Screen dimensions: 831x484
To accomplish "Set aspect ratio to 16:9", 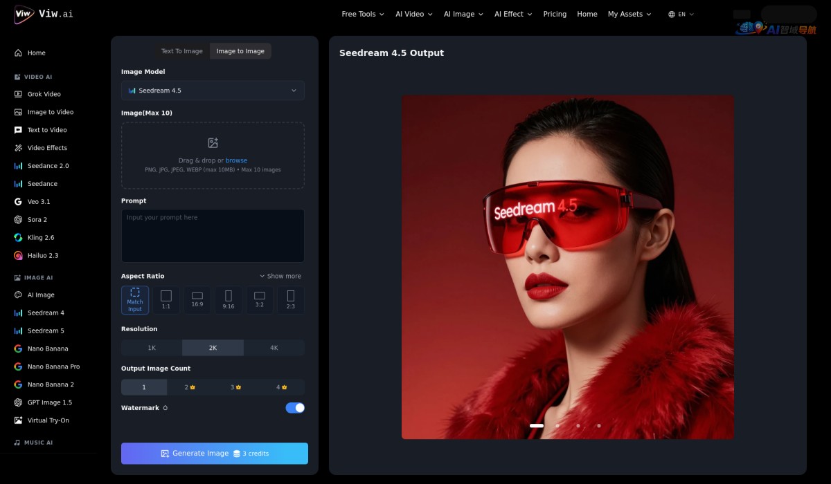I will click(x=197, y=300).
